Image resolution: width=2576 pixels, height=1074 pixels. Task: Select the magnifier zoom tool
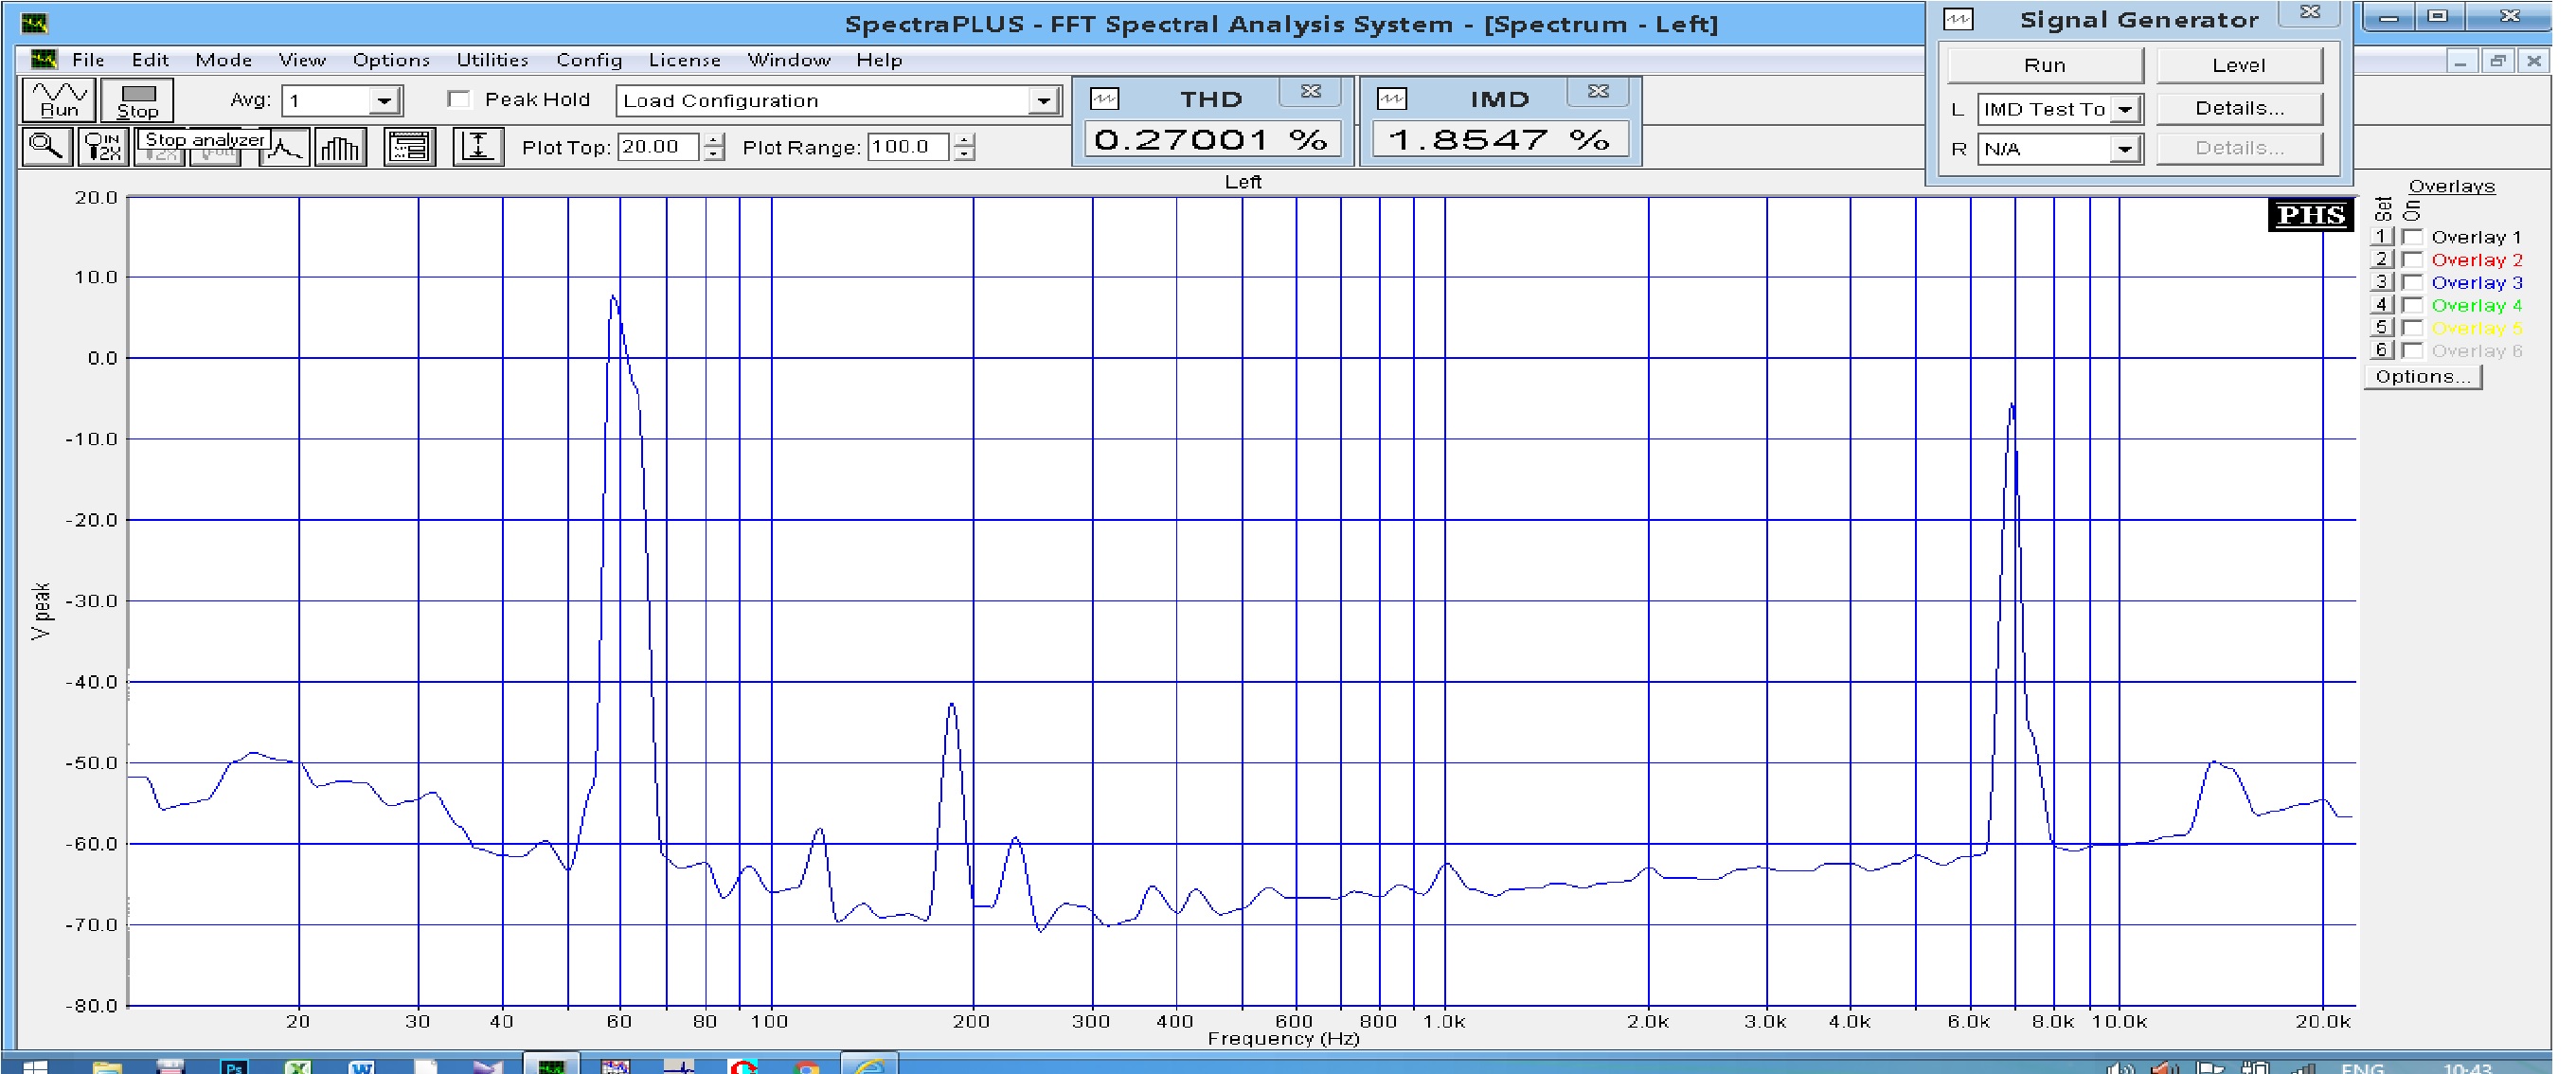point(46,147)
